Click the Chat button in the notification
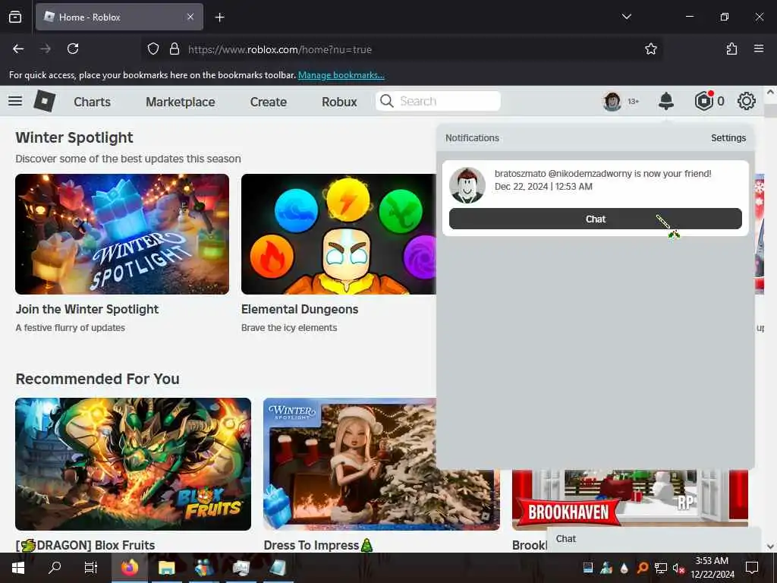Image resolution: width=777 pixels, height=583 pixels. (595, 219)
